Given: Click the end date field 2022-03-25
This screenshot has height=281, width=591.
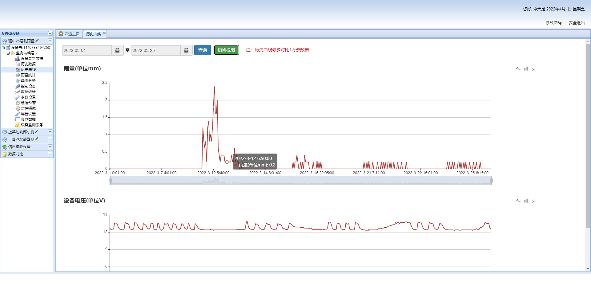Looking at the screenshot, I should [x=156, y=50].
